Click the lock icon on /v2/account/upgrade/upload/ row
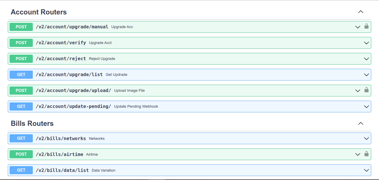The height and width of the screenshot is (180, 379). click(367, 90)
